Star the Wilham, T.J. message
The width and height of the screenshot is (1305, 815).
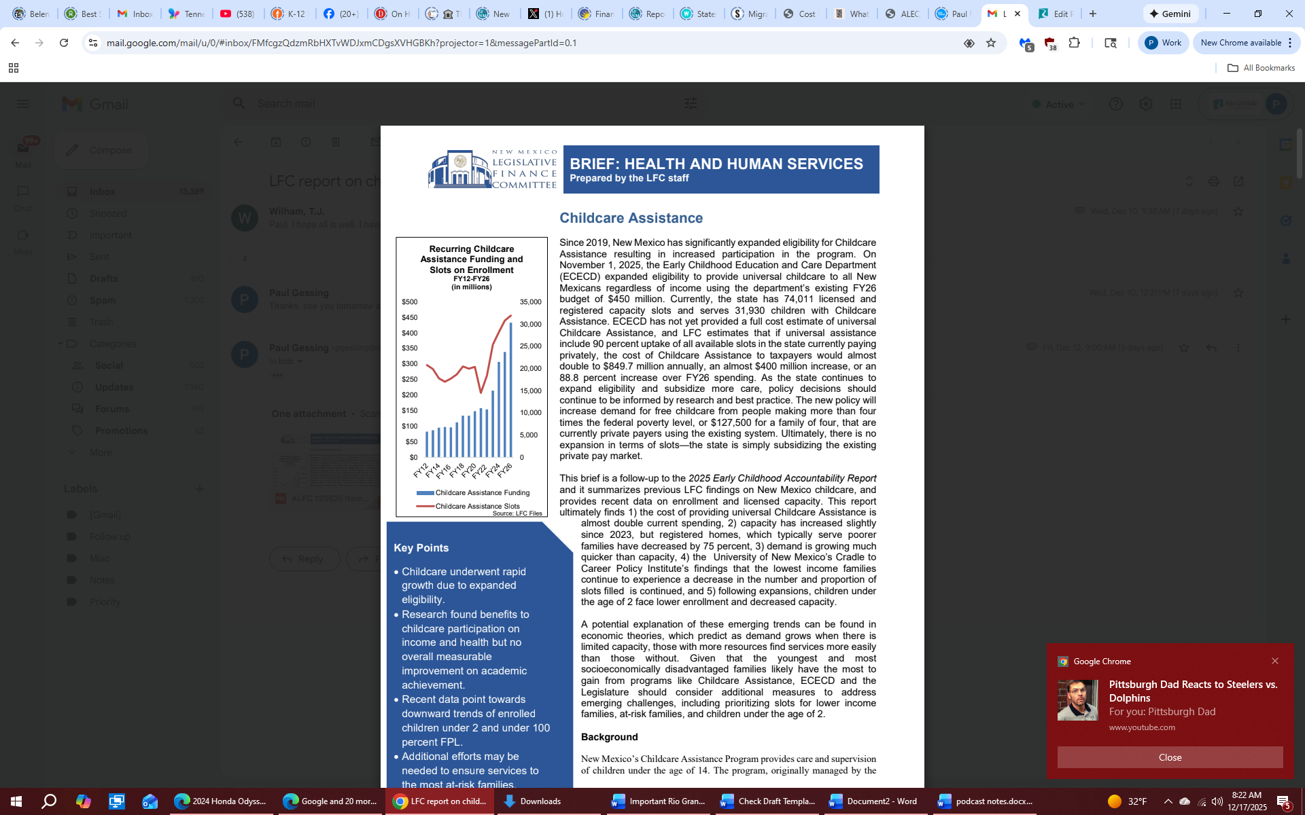[x=1238, y=211]
